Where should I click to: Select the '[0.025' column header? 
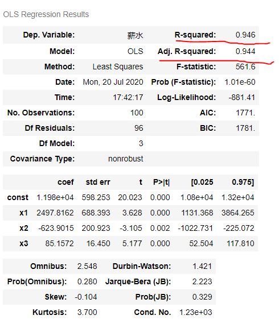202,182
